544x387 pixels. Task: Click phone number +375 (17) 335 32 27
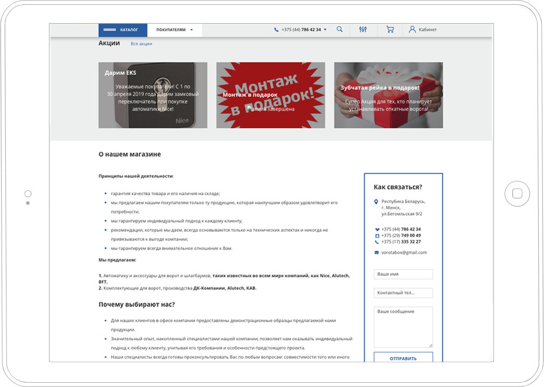[x=401, y=242]
